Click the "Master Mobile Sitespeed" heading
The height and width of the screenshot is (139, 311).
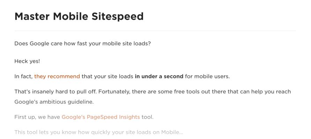point(79,16)
